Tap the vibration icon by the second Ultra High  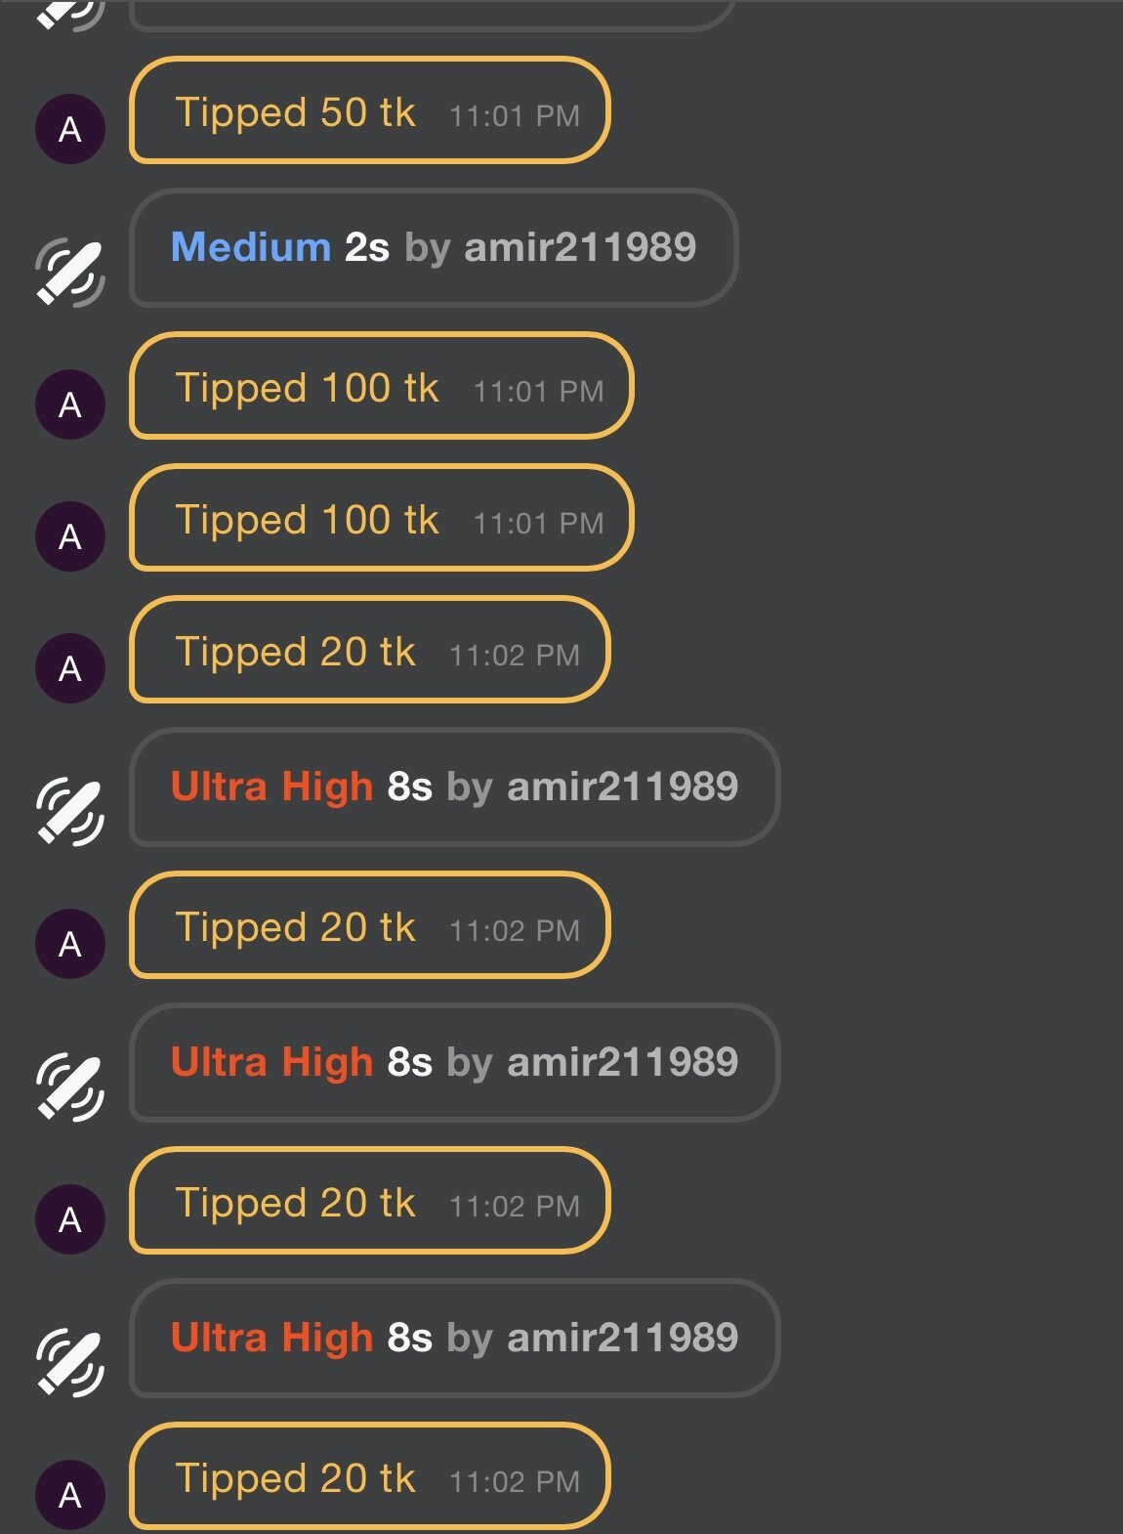[x=70, y=1087]
